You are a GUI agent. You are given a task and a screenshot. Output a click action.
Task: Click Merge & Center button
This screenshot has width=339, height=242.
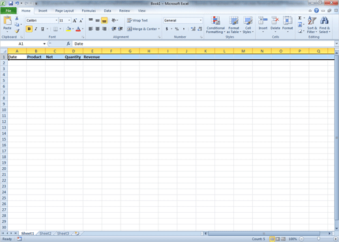tap(142, 29)
